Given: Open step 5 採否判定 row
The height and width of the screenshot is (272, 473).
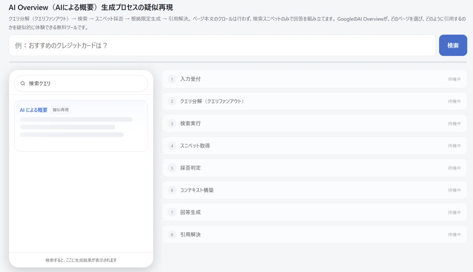Looking at the screenshot, I should coord(315,168).
